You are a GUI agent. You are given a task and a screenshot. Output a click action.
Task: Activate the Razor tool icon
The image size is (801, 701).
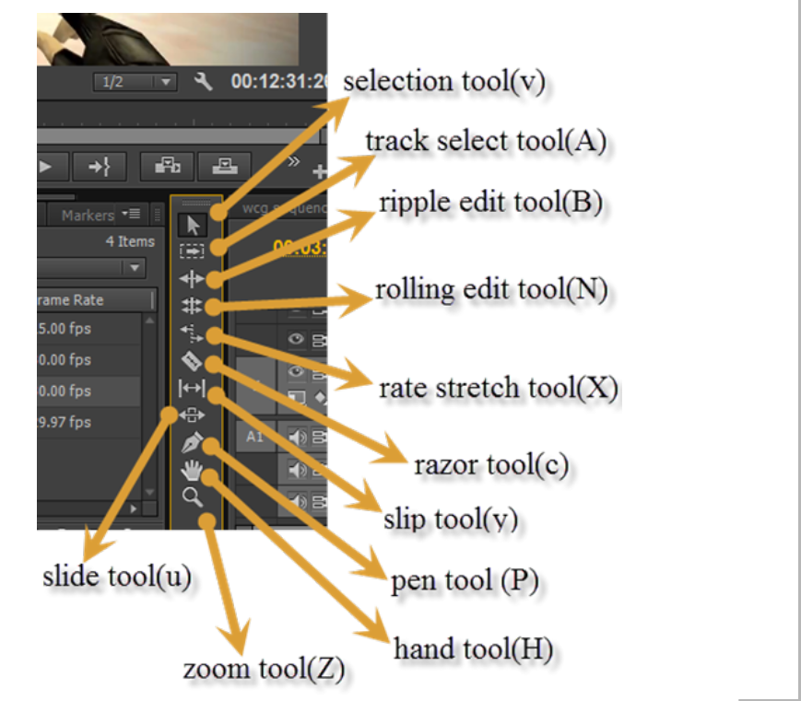[192, 360]
